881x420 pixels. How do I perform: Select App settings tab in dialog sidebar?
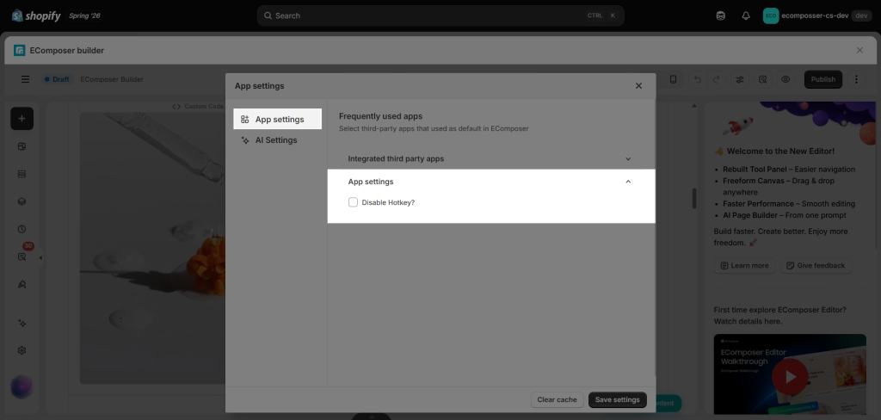coord(278,119)
